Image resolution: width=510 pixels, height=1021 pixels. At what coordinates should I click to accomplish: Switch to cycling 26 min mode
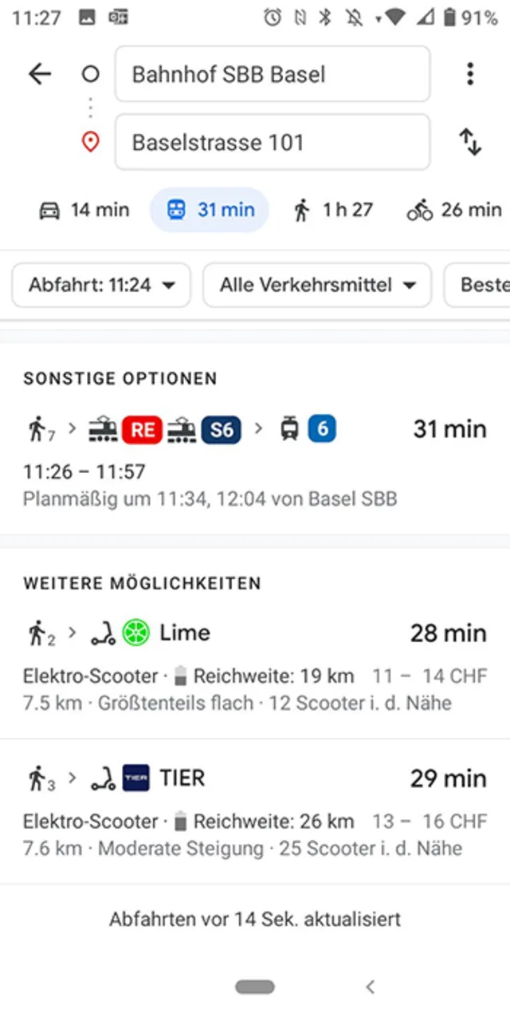tap(454, 210)
